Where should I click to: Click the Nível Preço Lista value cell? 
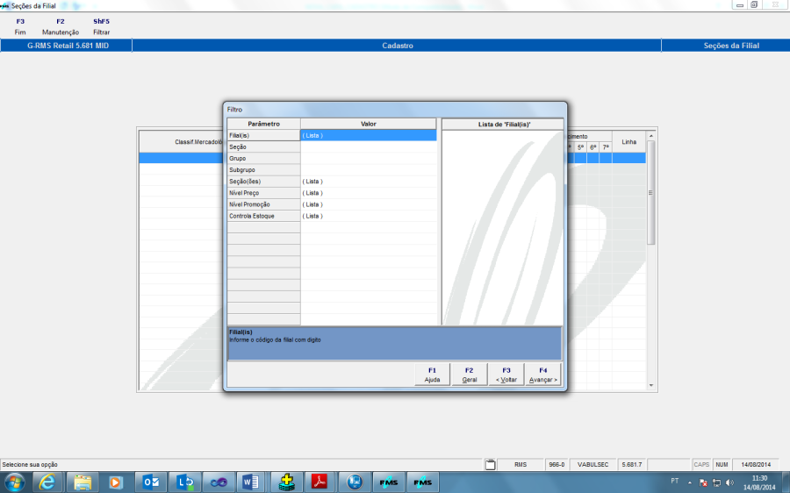click(369, 193)
